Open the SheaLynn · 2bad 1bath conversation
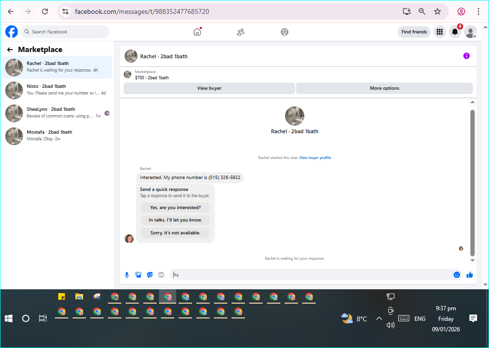Viewport: 489px width, 348px height. pos(57,113)
